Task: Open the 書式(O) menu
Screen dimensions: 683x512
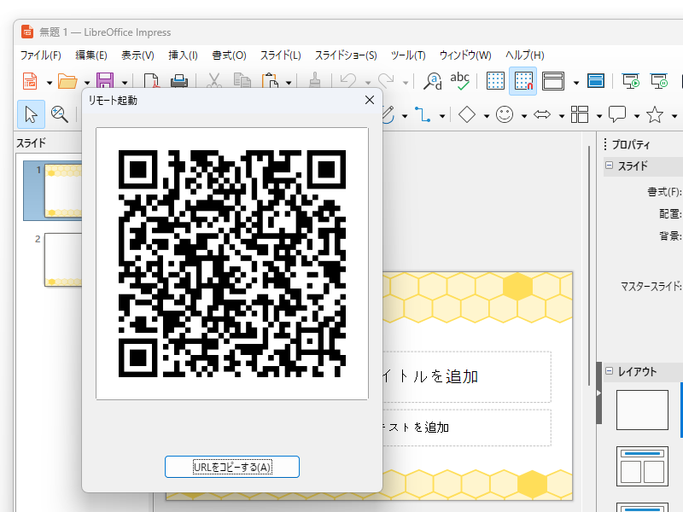Action: pos(229,55)
